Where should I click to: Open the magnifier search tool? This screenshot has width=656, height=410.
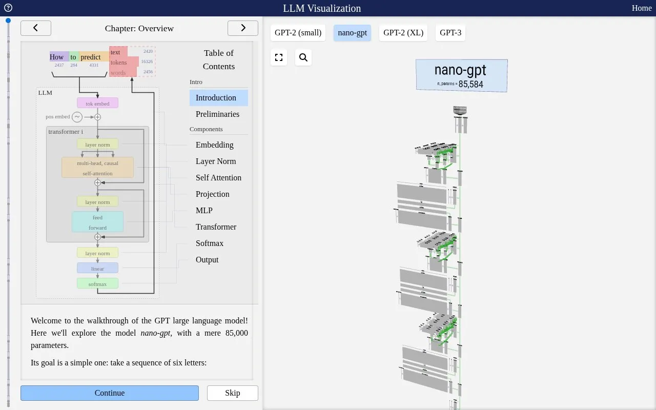click(x=303, y=57)
